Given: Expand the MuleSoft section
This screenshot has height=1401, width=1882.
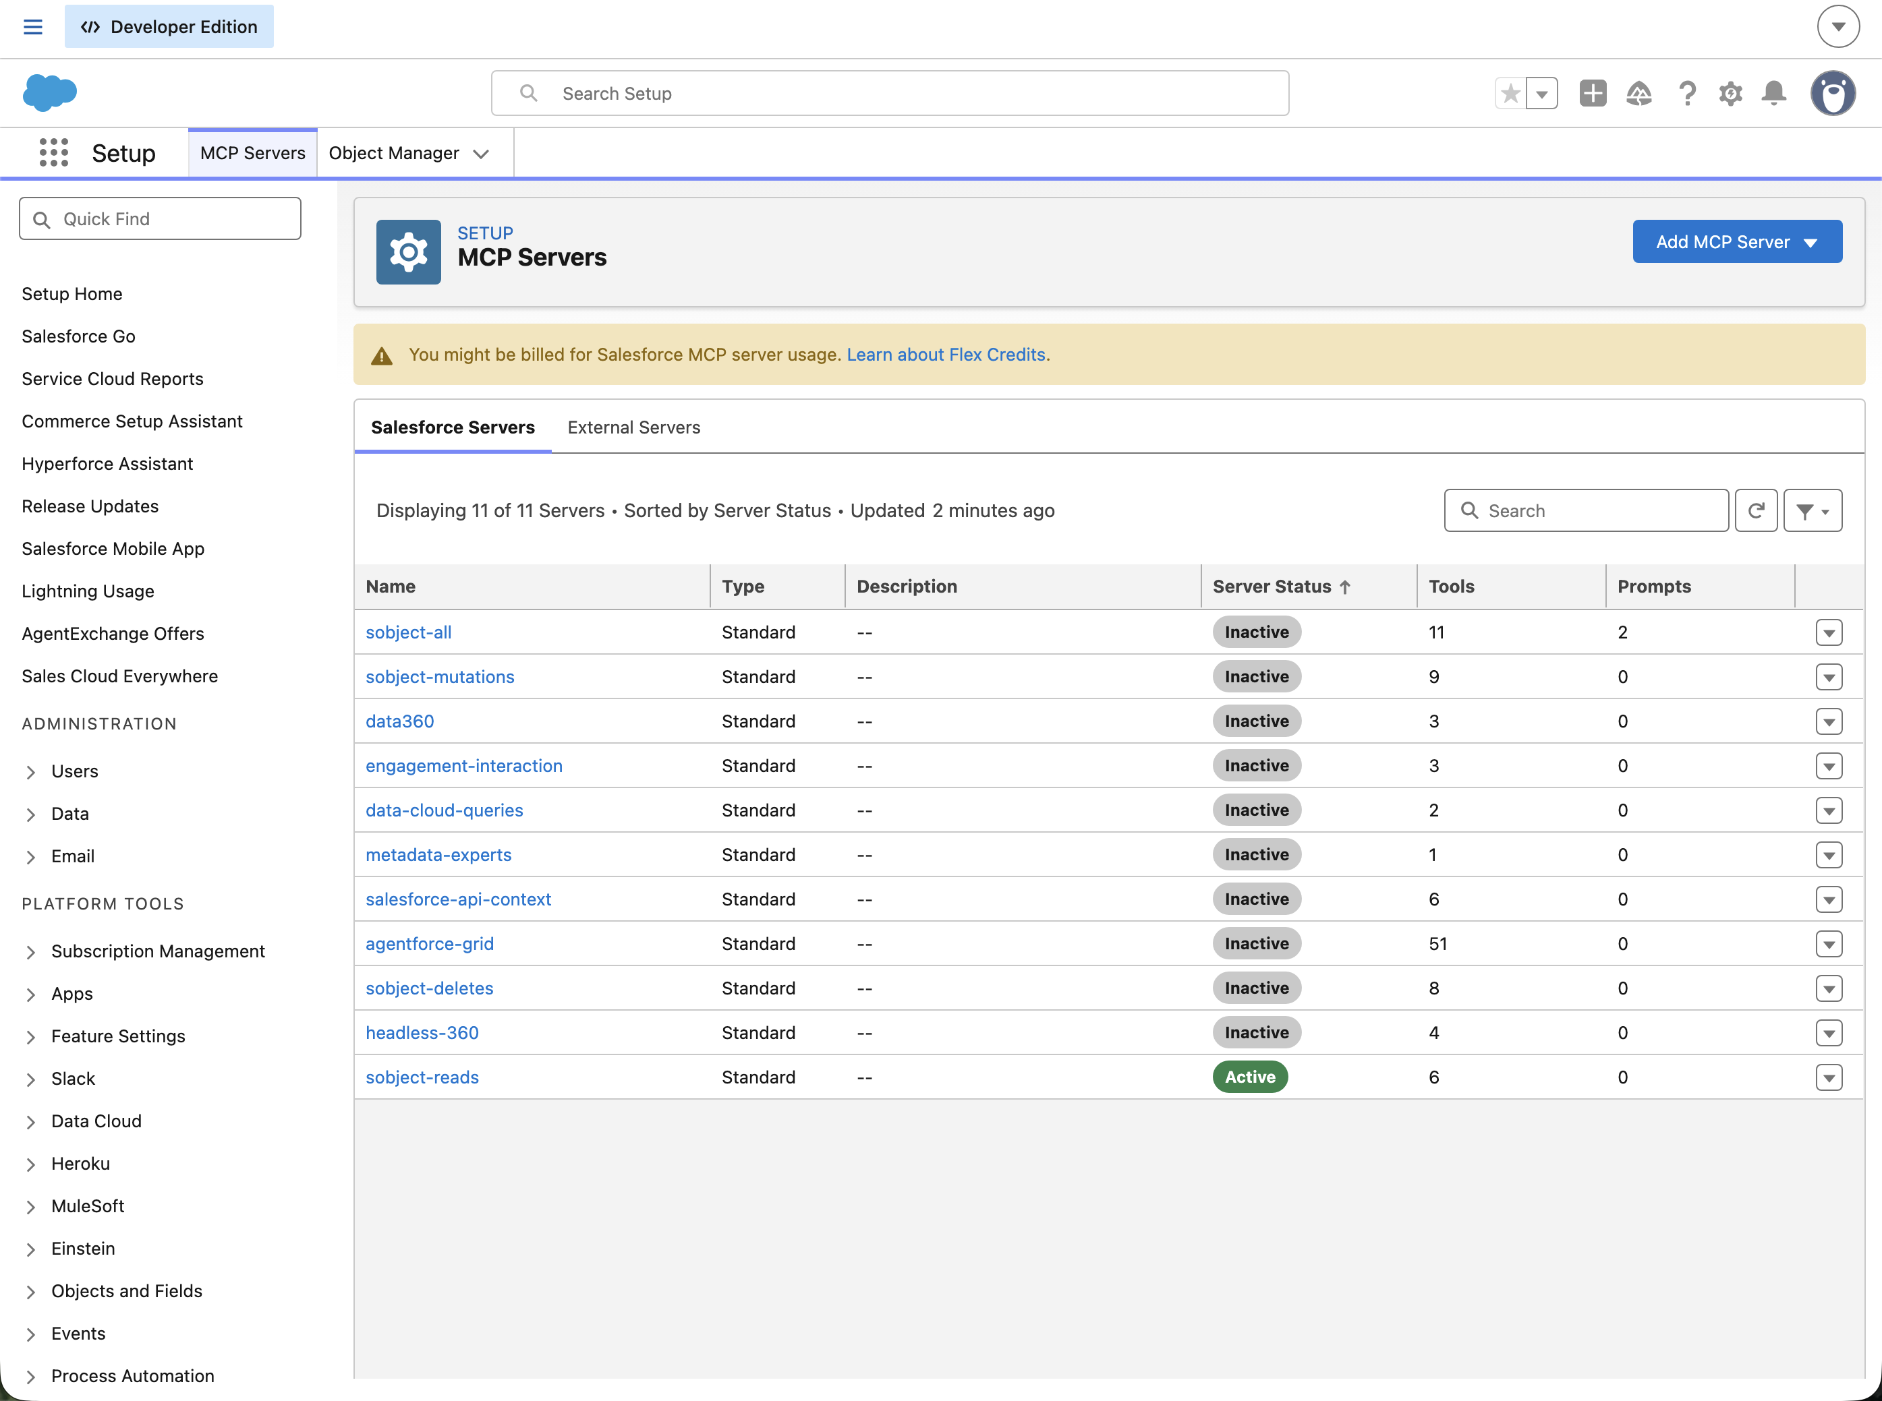Looking at the screenshot, I should [x=30, y=1206].
